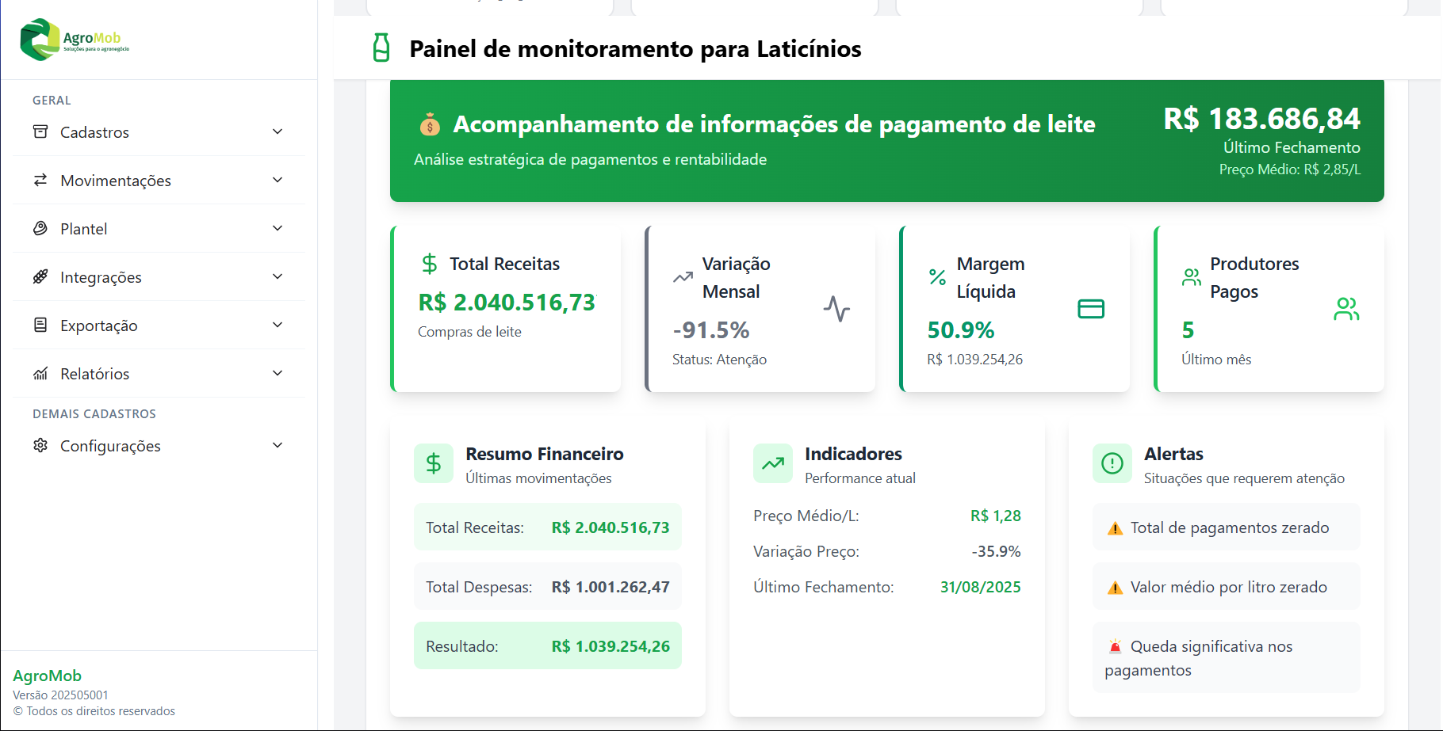Open the Movimentações menu
Image resolution: width=1443 pixels, height=731 pixels.
pos(116,181)
